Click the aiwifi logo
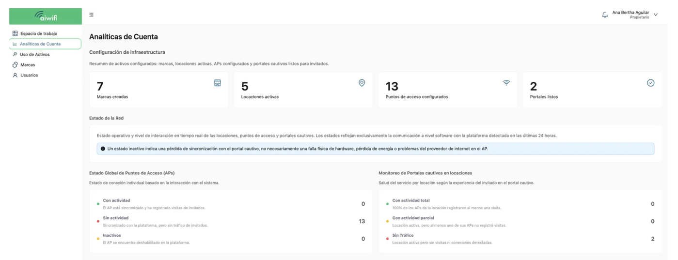 click(x=46, y=16)
